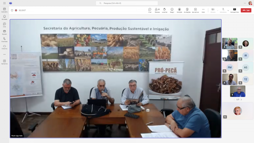
Task: Open the Mais options menu
Action: coord(203,10)
